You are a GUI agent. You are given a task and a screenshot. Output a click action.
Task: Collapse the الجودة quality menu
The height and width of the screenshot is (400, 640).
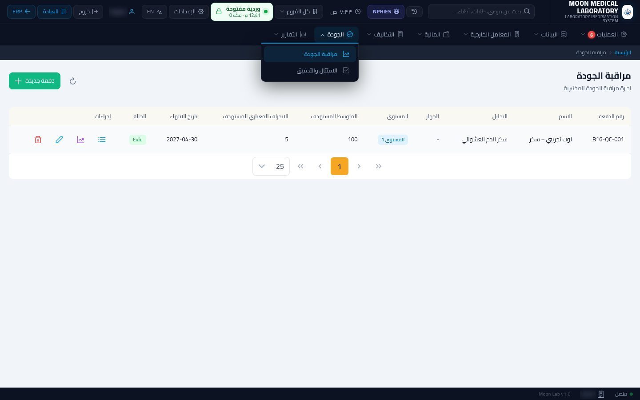click(336, 34)
